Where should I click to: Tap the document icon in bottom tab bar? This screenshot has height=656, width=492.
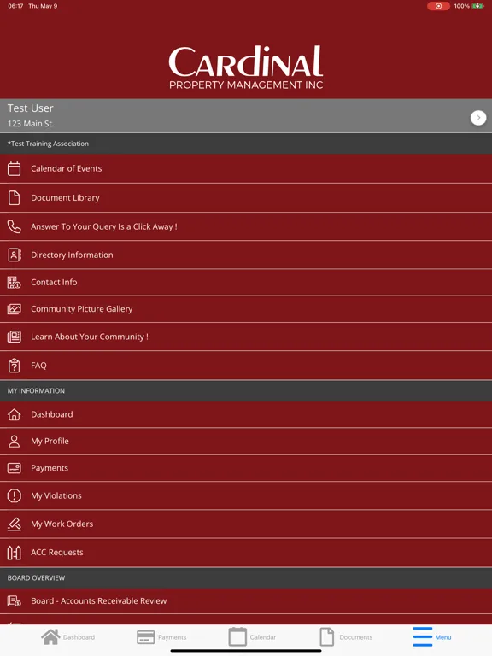click(327, 636)
